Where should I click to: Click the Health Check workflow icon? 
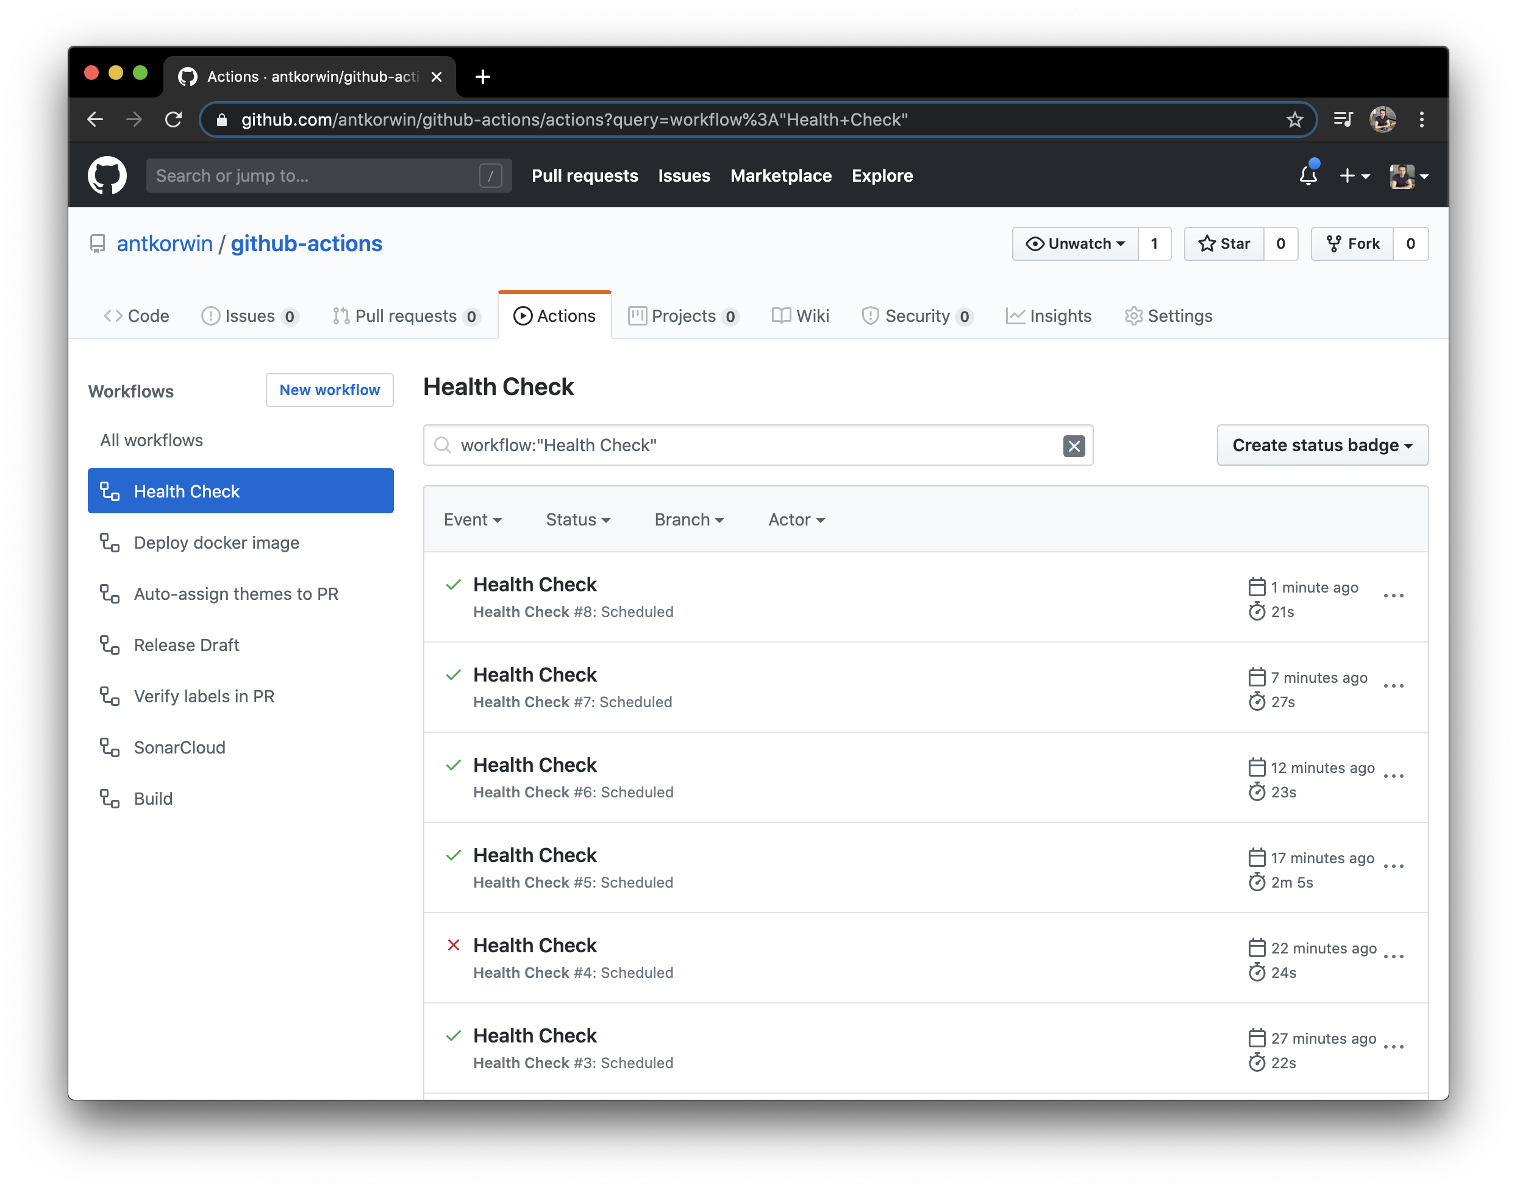(110, 491)
